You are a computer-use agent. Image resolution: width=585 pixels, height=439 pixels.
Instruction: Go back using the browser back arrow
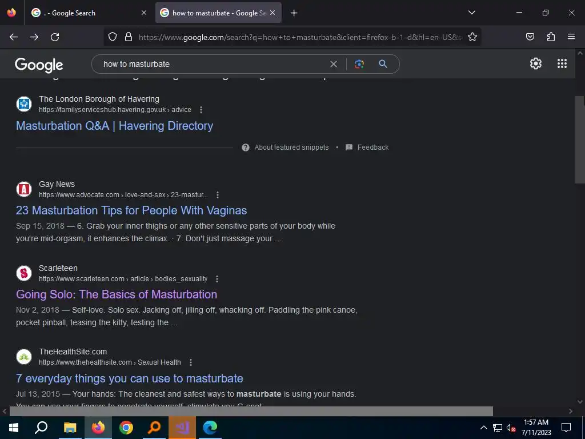click(x=14, y=37)
